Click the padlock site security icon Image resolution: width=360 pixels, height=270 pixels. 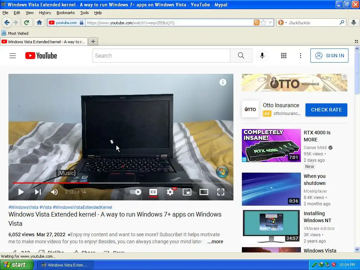(x=81, y=23)
